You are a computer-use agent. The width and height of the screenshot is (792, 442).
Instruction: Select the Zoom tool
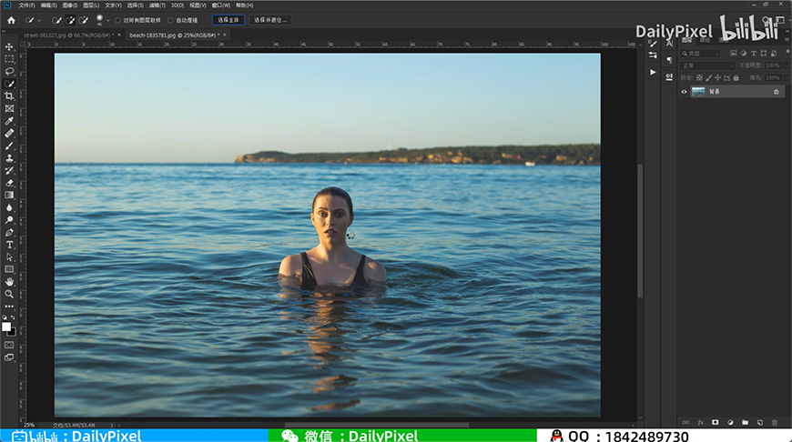pyautogui.click(x=9, y=294)
